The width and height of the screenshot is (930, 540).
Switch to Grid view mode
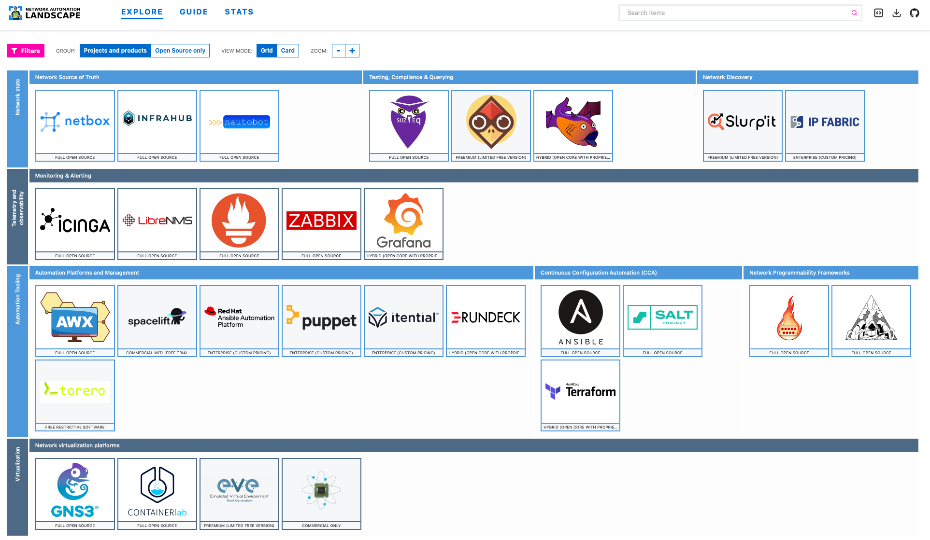[266, 50]
